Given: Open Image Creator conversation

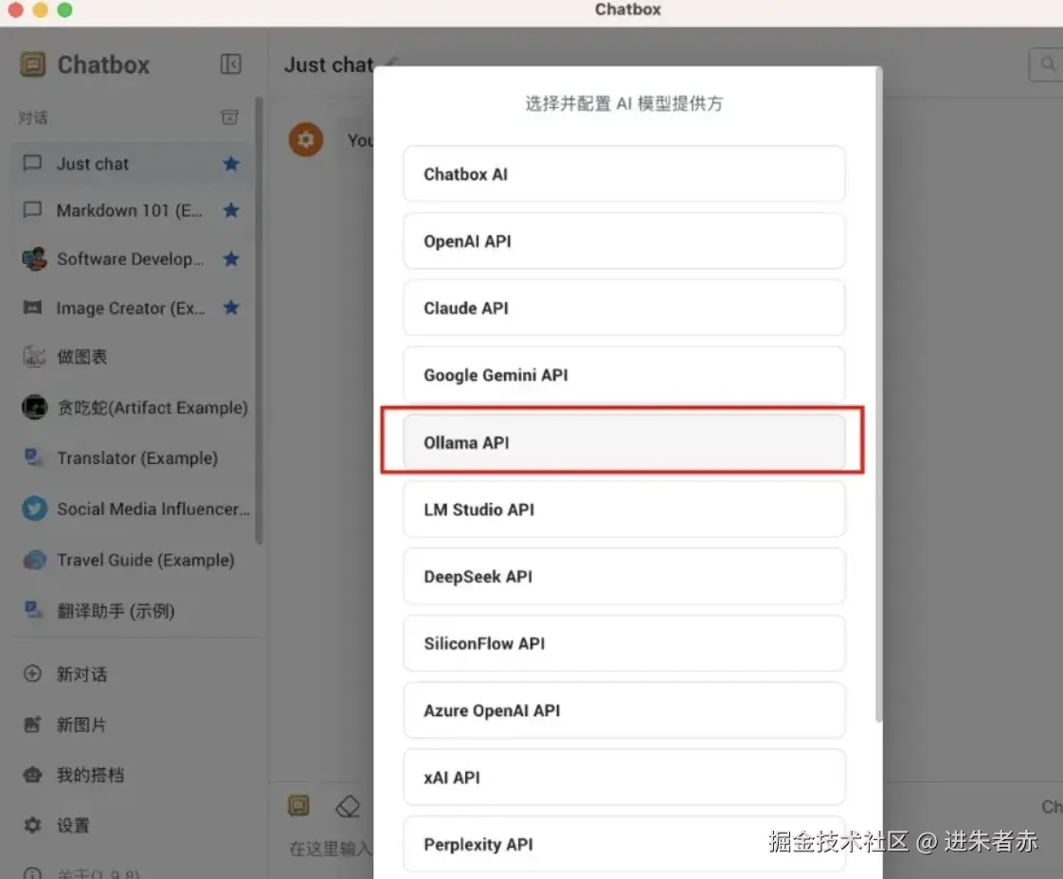Looking at the screenshot, I should point(133,309).
